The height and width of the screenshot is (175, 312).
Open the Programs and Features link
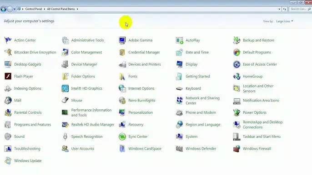coord(33,125)
